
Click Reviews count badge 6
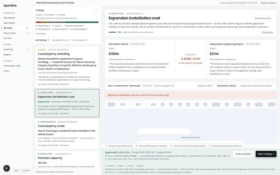27,28
